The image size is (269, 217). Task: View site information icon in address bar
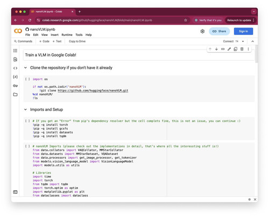pyautogui.click(x=38, y=20)
